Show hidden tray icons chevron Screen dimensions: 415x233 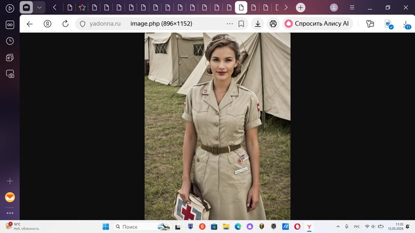338,226
